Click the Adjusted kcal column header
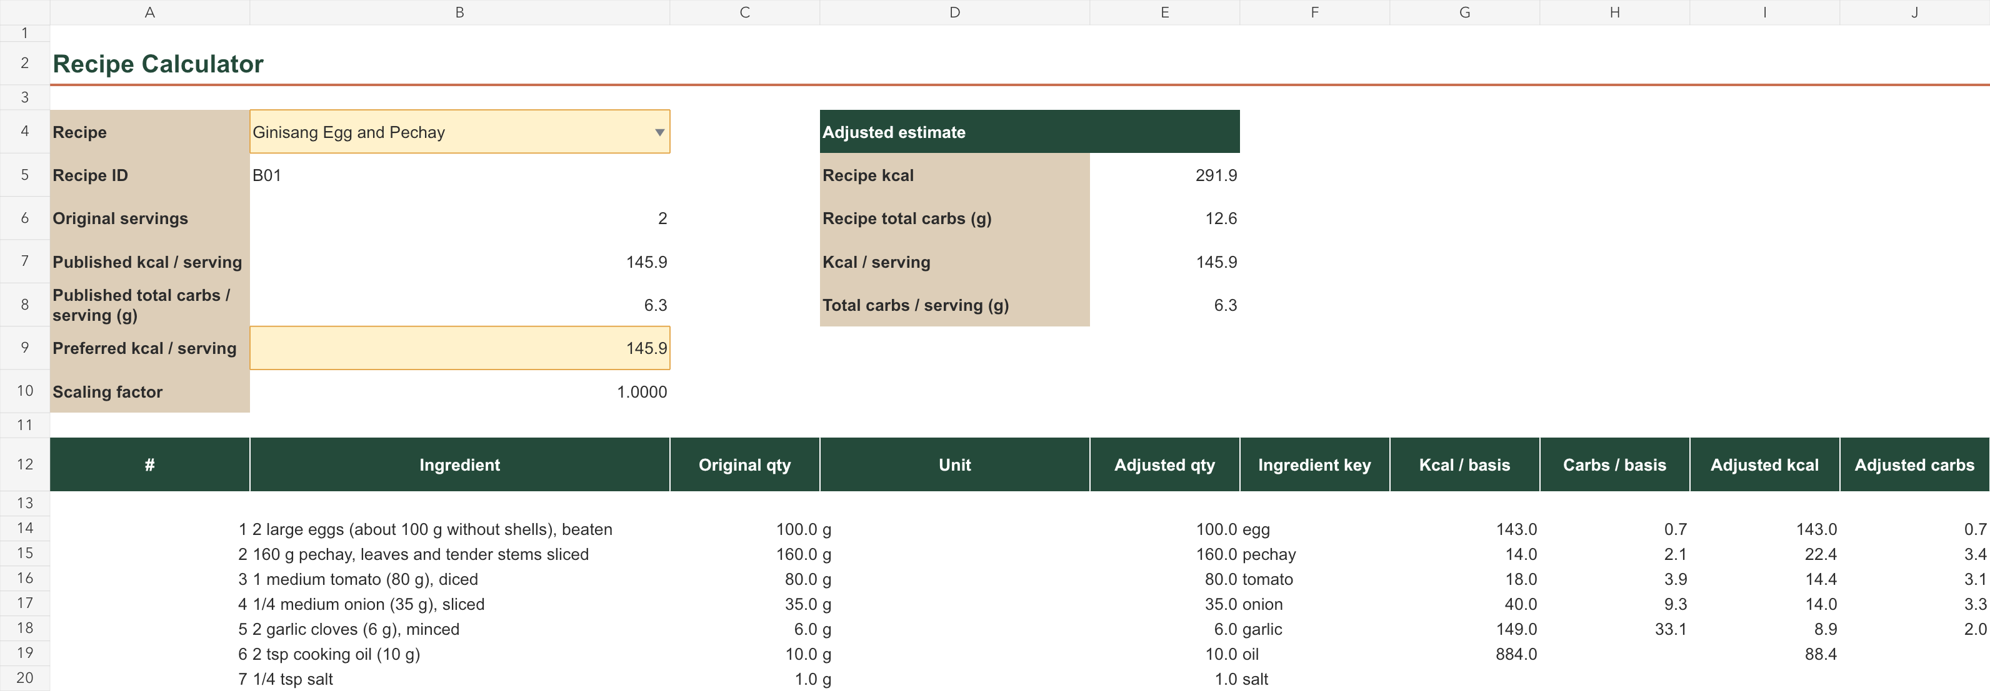The width and height of the screenshot is (1990, 691). [x=1764, y=464]
